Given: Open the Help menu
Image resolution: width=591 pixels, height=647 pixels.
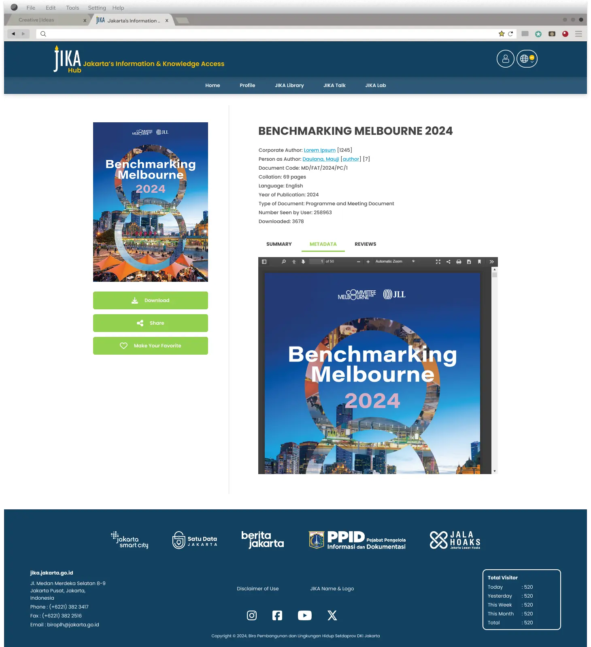Looking at the screenshot, I should point(118,8).
